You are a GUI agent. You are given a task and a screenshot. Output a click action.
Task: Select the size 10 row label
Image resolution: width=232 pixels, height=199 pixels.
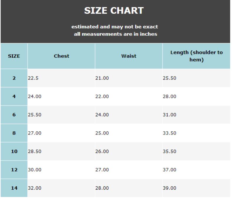point(14,152)
